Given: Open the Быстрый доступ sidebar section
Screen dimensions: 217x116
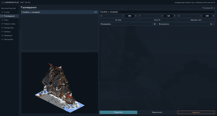Looking at the screenshot, I should pyautogui.click(x=8, y=8).
